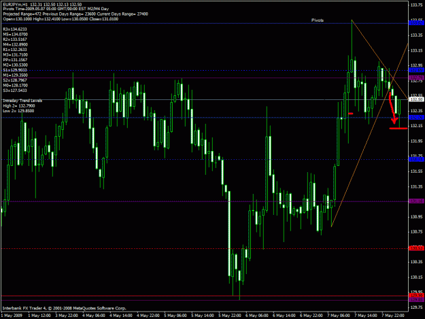Viewport: 425px width, 319px height.
Task: Click the 130.15 price axis label
Action: tap(417, 278)
